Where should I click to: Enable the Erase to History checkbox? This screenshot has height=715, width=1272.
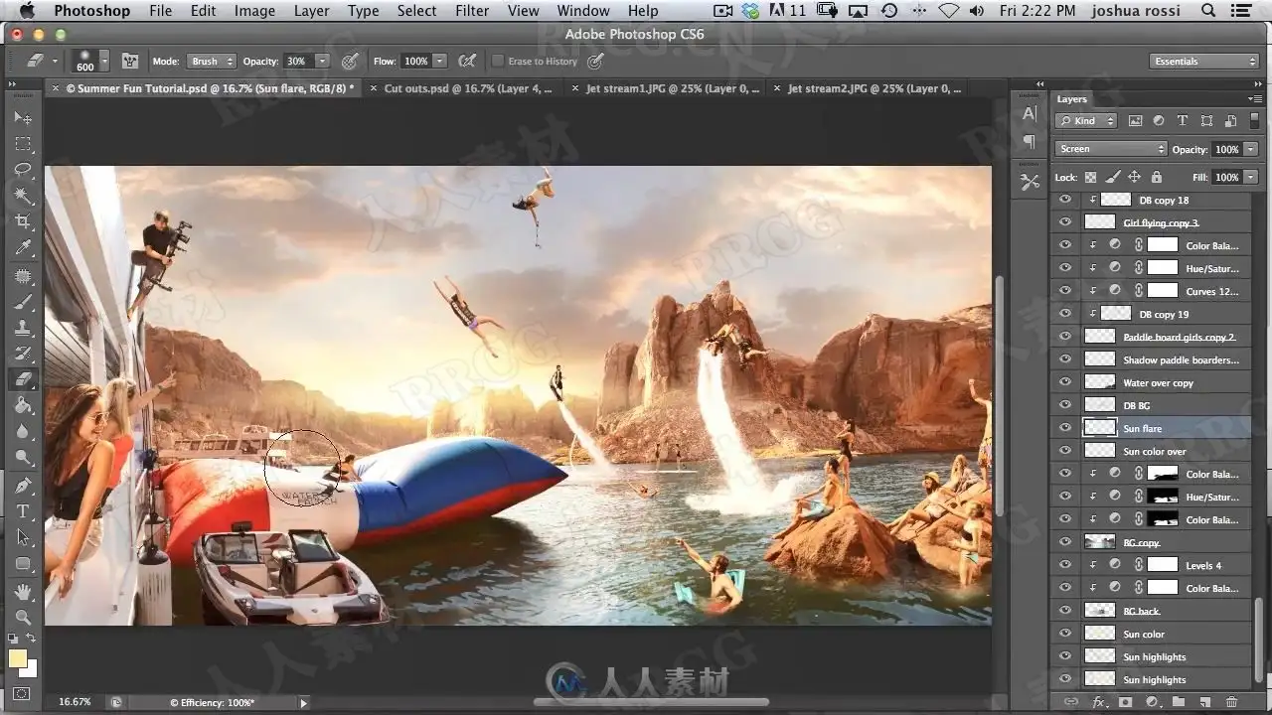[x=498, y=62]
